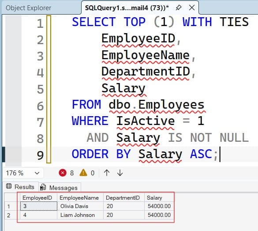Click the error count number 8
This screenshot has width=258, height=231.
click(x=72, y=173)
